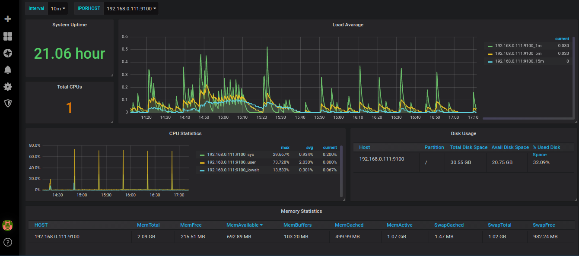Click Disk Usage host 192.168.0.111:9100 cell
Viewport: 579px width, 256px height.
[x=382, y=159]
